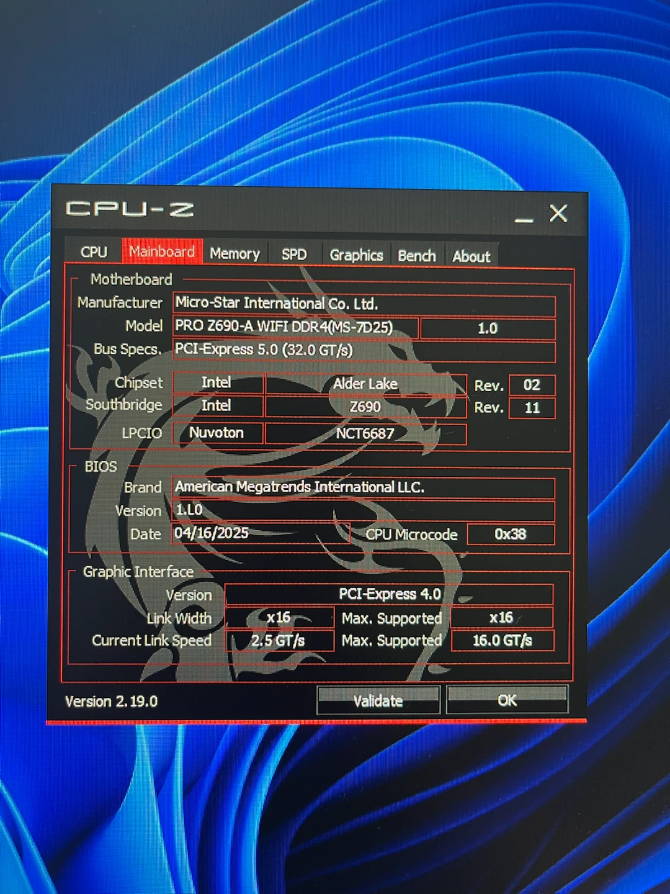The height and width of the screenshot is (894, 670).
Task: Click the southbridge Rev. value 11
Action: point(532,408)
